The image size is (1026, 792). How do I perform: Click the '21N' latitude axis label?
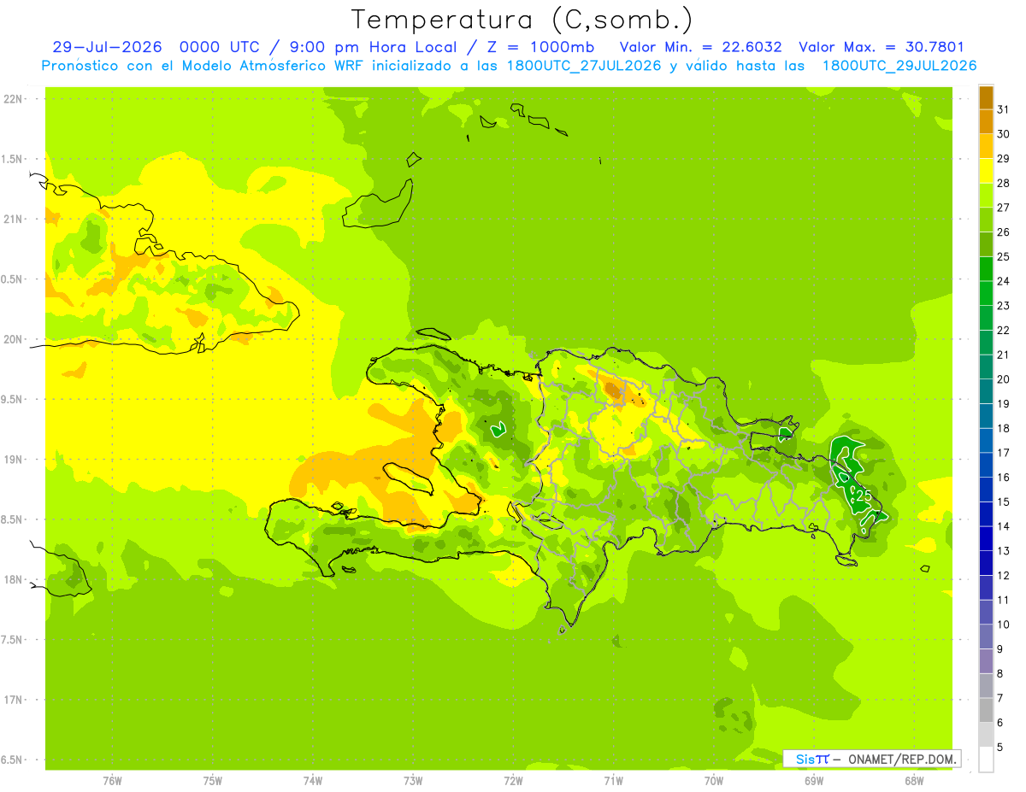(14, 220)
